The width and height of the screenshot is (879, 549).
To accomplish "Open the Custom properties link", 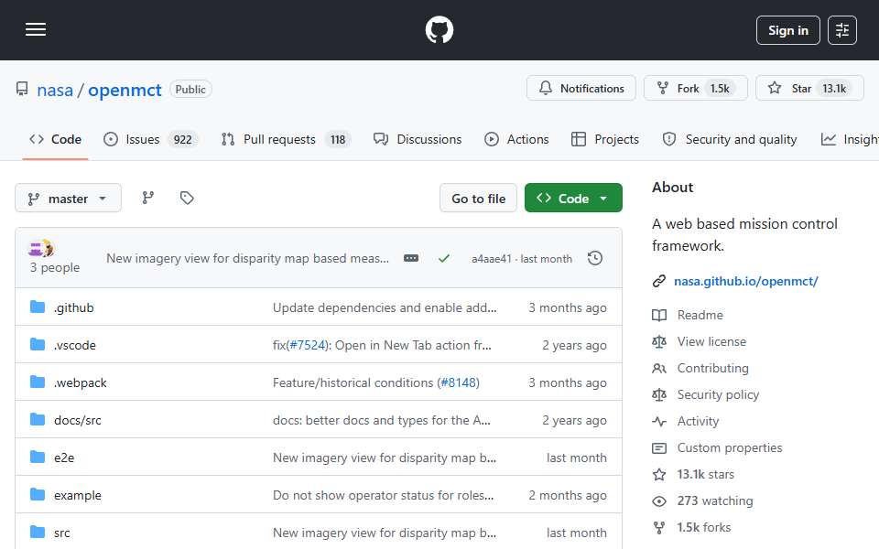I will coord(730,447).
